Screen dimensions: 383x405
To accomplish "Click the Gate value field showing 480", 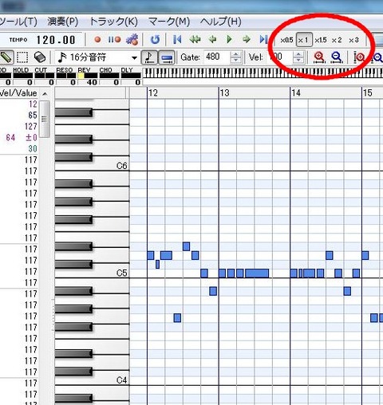I will coord(217,57).
